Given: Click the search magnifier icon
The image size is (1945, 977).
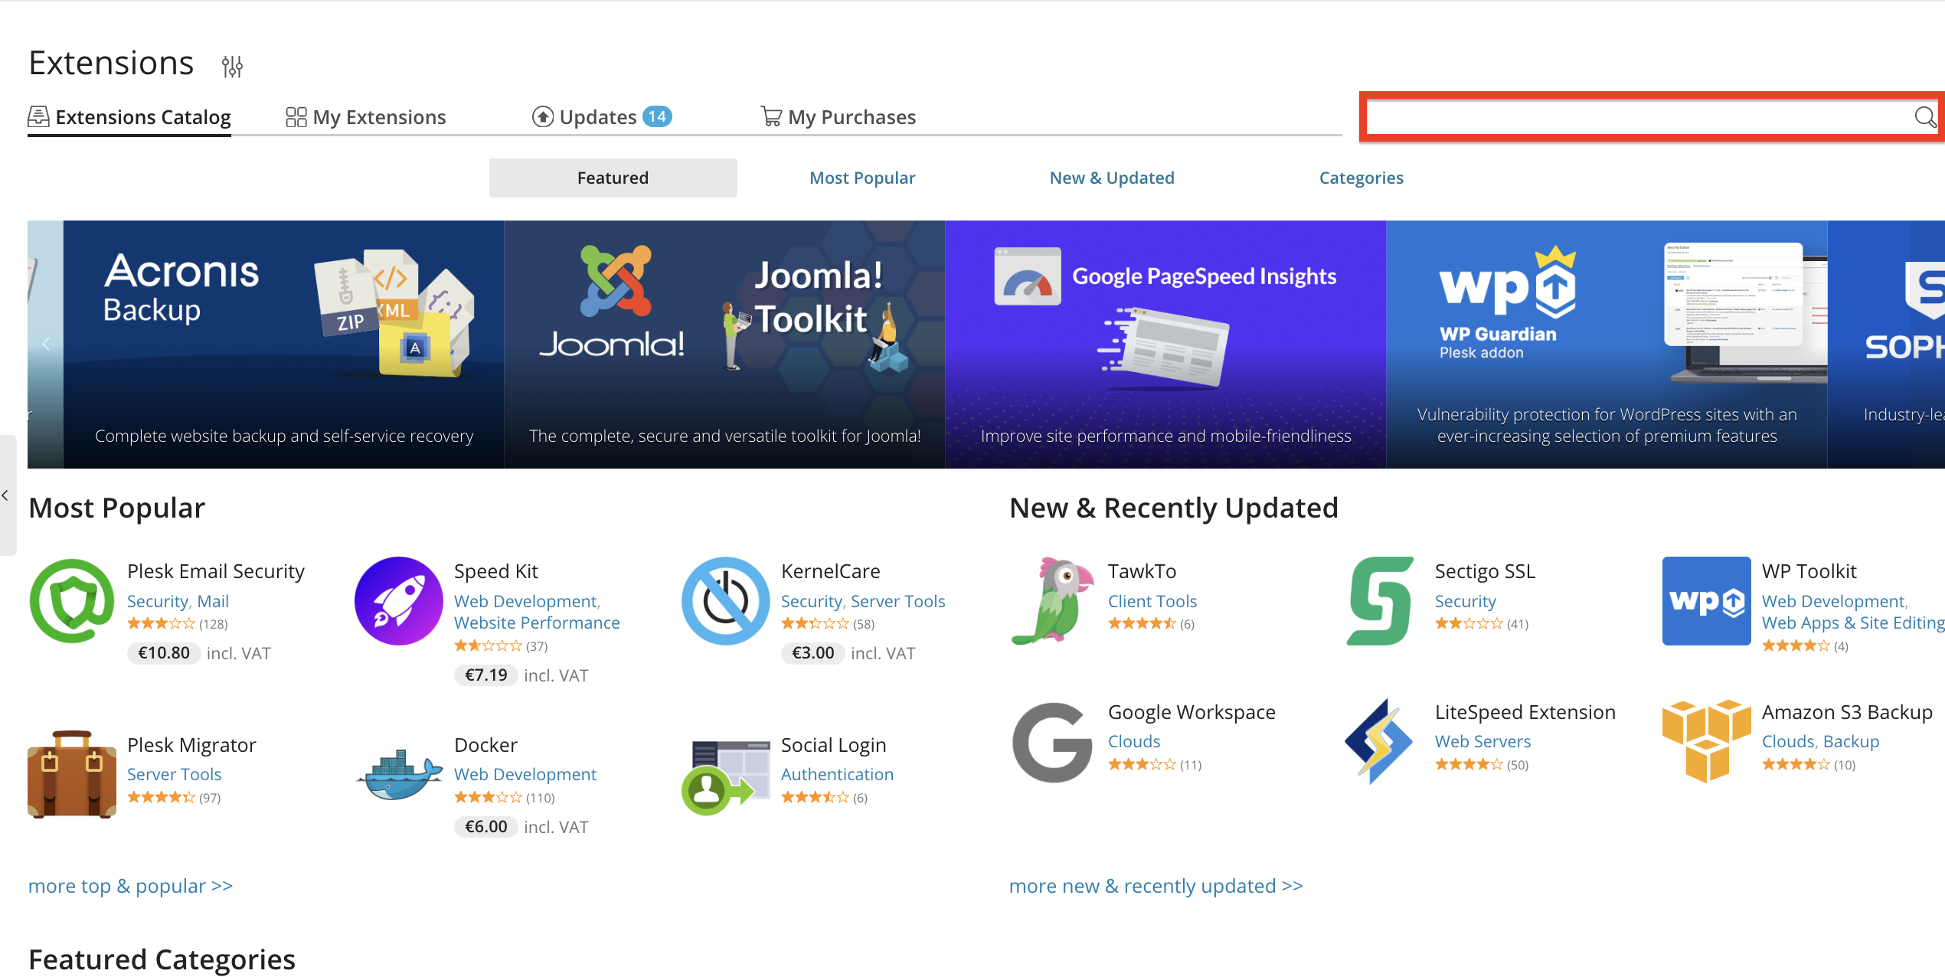Looking at the screenshot, I should 1925,117.
